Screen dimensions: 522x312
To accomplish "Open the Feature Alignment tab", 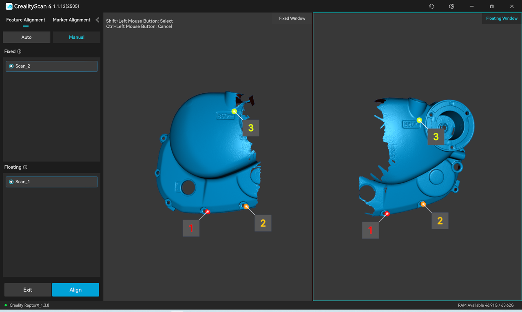I will pyautogui.click(x=26, y=20).
